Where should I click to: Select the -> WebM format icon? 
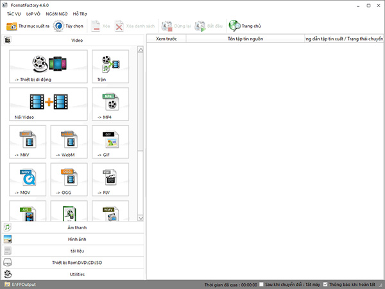tap(69, 142)
